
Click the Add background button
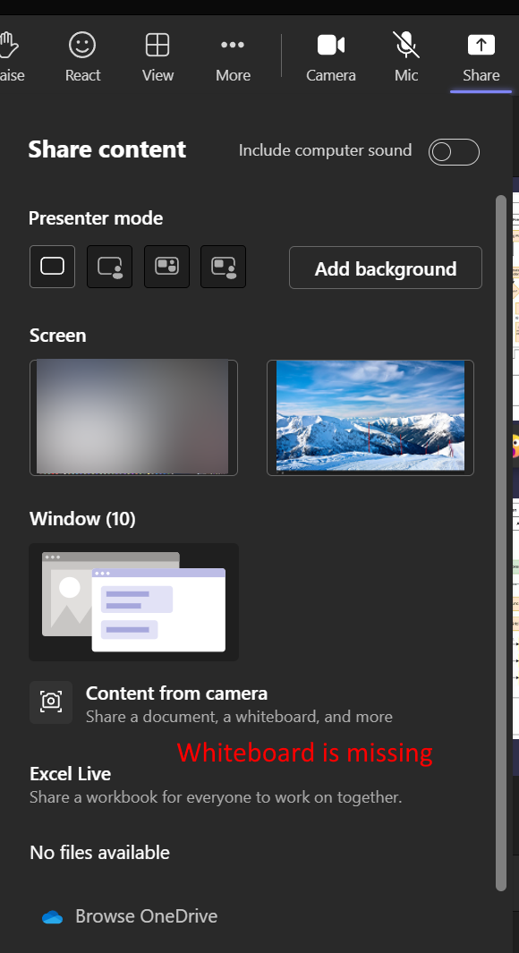pyautogui.click(x=385, y=268)
